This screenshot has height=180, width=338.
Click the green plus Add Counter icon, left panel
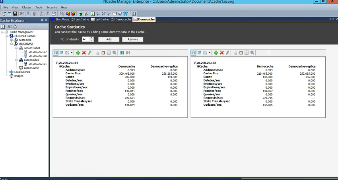tap(78, 53)
